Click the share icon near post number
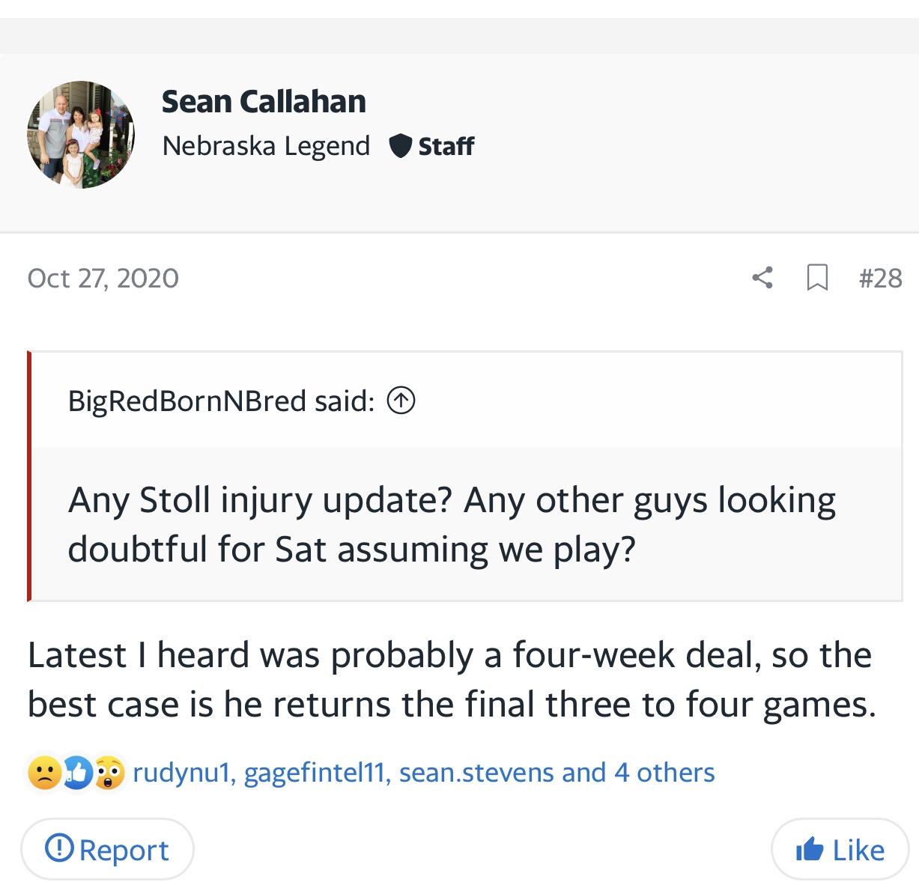 (x=762, y=278)
